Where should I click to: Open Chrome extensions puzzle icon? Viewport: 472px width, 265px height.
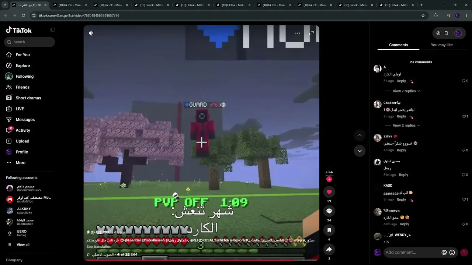[435, 15]
